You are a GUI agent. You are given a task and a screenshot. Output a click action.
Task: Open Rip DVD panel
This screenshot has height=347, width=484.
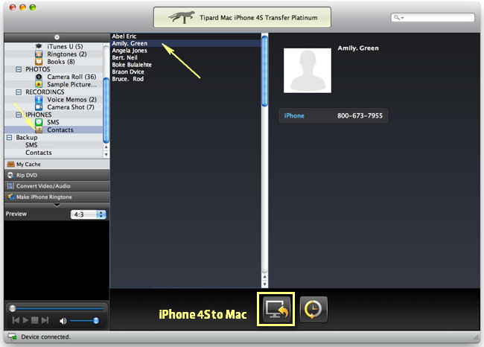(57, 175)
